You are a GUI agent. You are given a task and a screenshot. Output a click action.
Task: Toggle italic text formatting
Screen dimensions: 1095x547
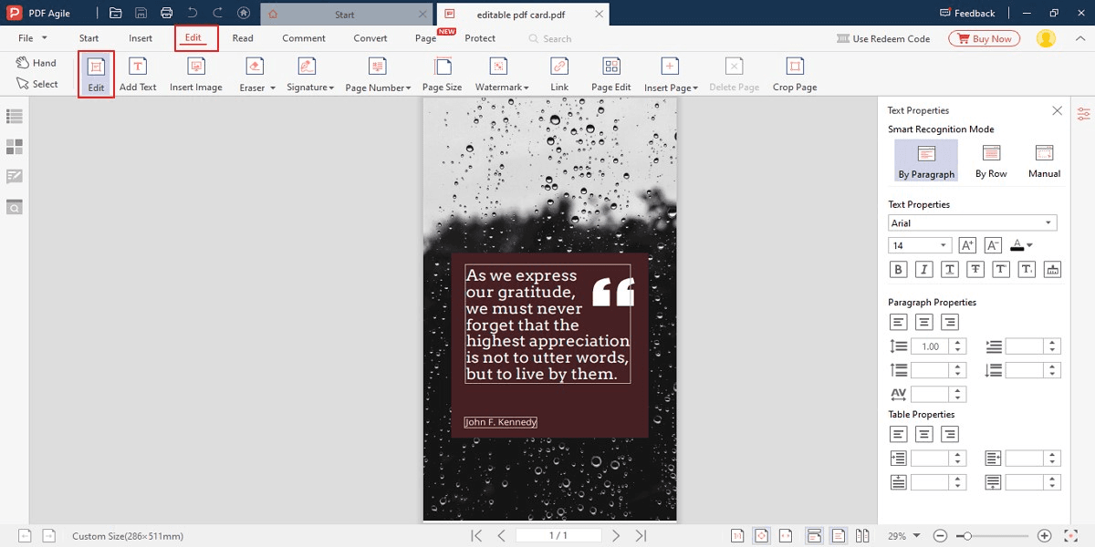[924, 269]
